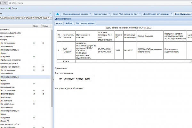Switch to Сформированные отчеты tab
Image resolution: width=192 pixels, height=128 pixels.
pyautogui.click(x=75, y=14)
